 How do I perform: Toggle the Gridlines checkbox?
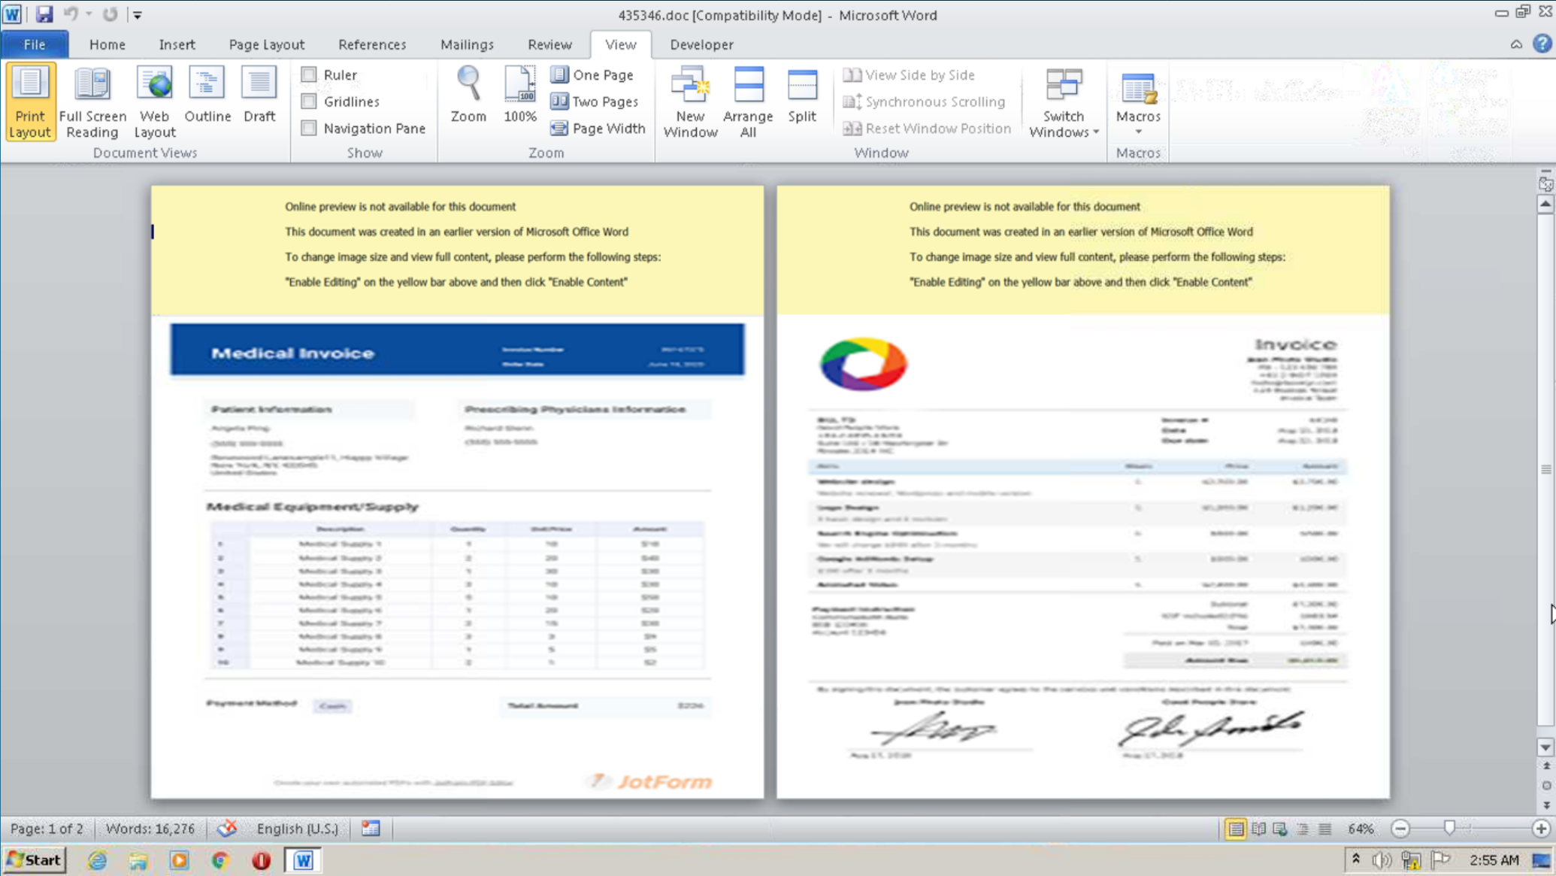click(309, 102)
